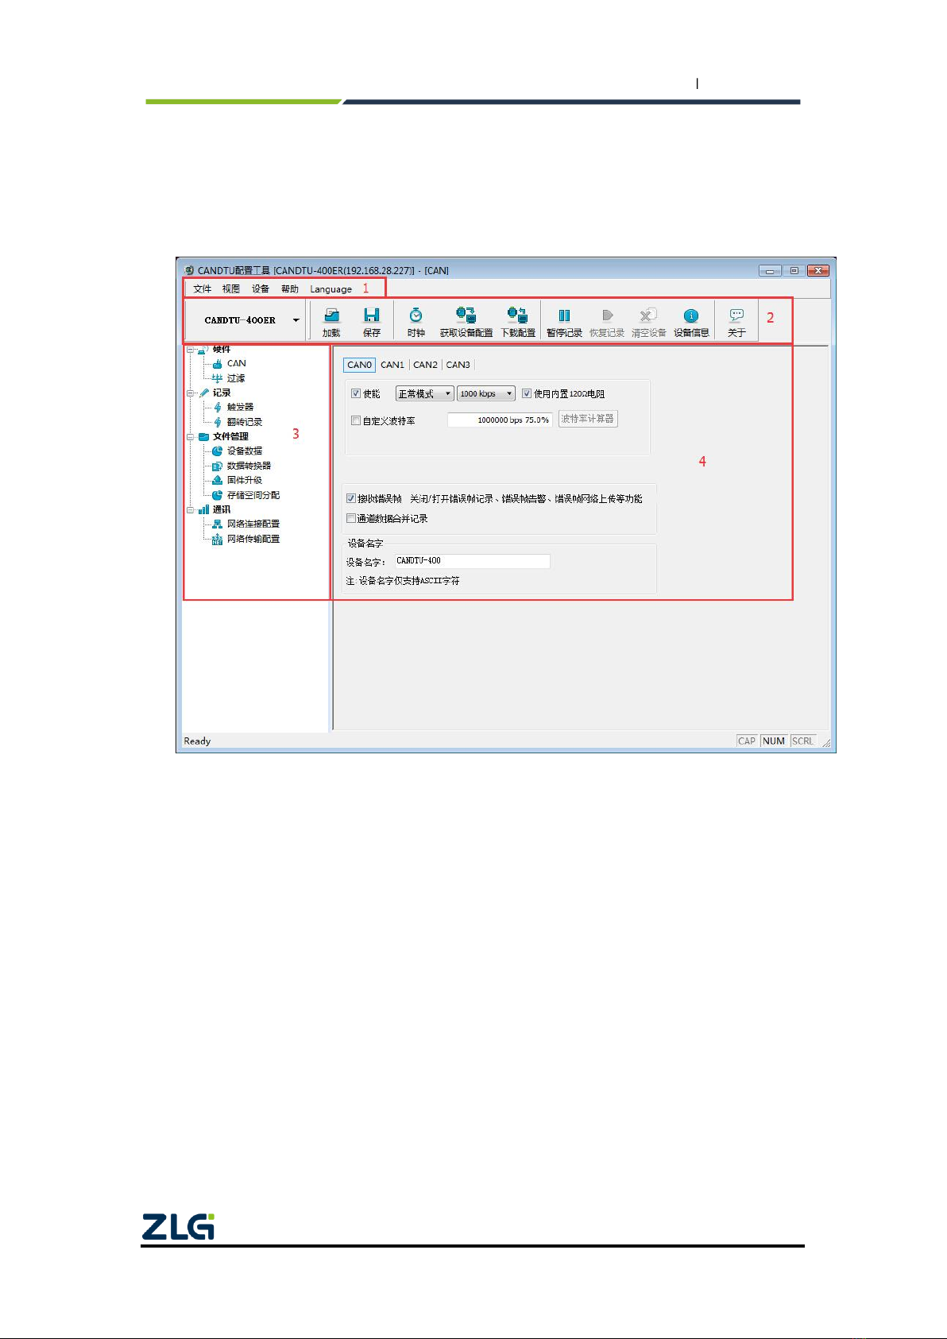Open the 时钟 clock settings icon

pos(416,315)
